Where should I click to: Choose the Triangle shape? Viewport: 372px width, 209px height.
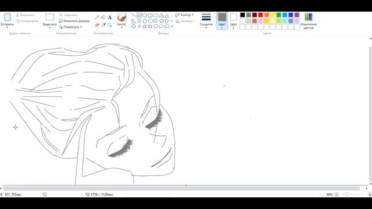tap(167, 16)
